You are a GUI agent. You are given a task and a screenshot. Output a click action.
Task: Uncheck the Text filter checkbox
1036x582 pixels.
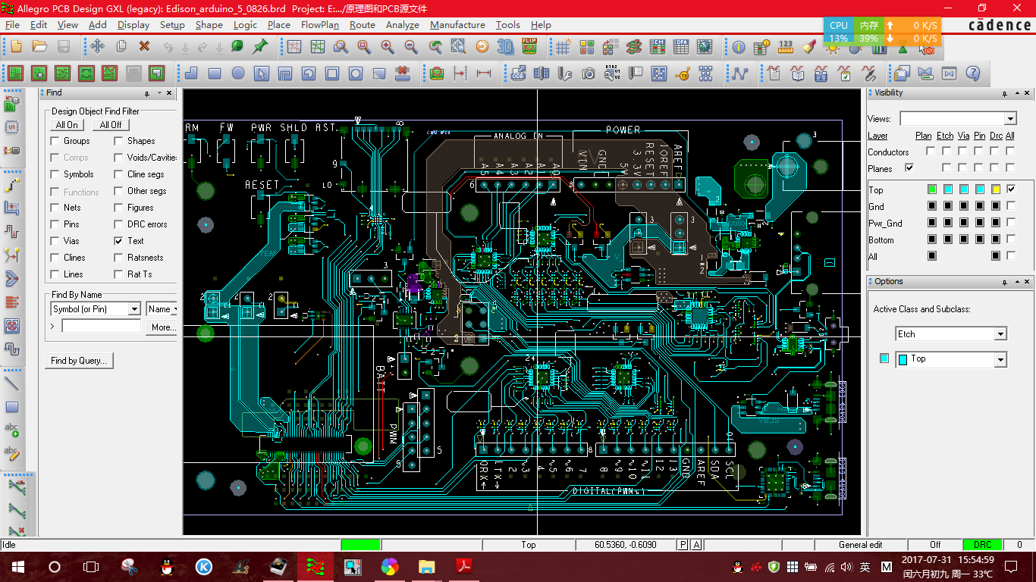[x=118, y=241]
